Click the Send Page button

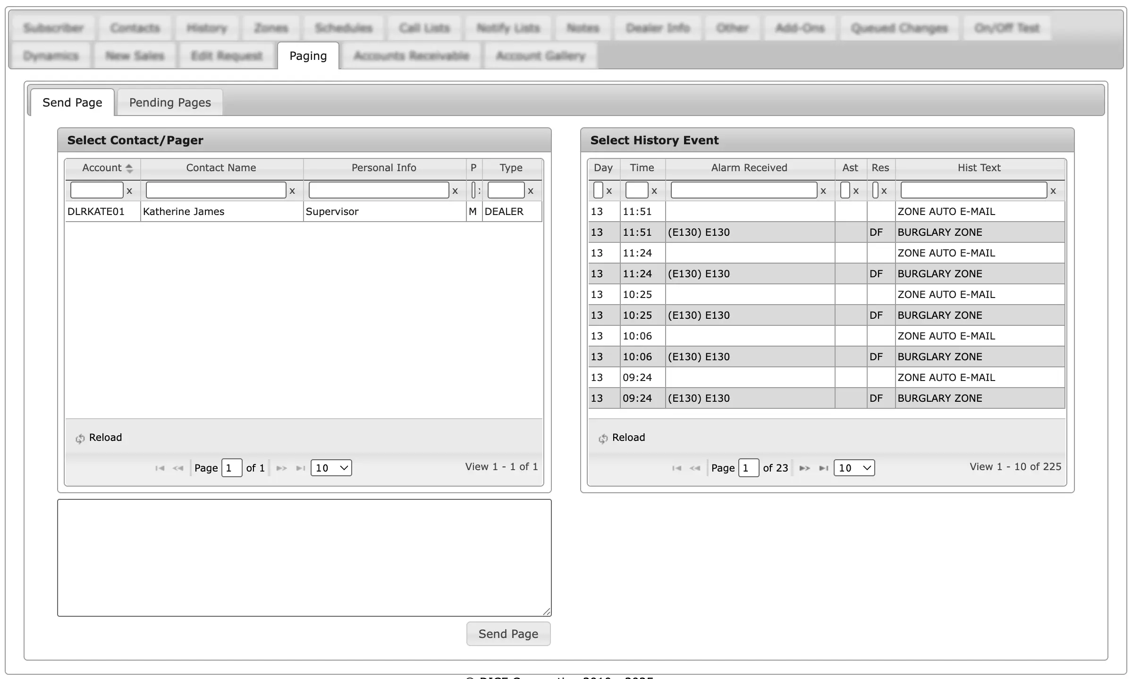pyautogui.click(x=508, y=634)
